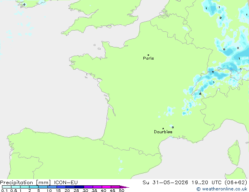Click the '25' legend scale label
Image resolution: width=249 pixels, height=192 pixels.
tap(76, 190)
